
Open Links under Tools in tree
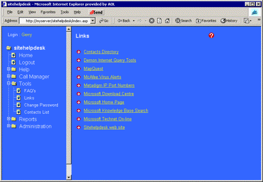[x=29, y=98]
